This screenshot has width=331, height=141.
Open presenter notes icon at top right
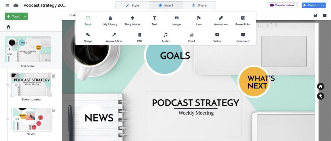315,15
